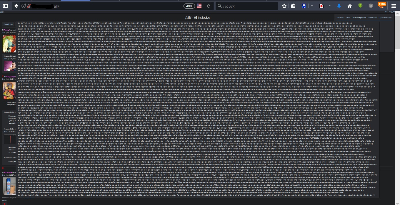Viewport: 400px width, 205px height.
Task: Open the sidebar panel icon
Action: [x=5, y=6]
